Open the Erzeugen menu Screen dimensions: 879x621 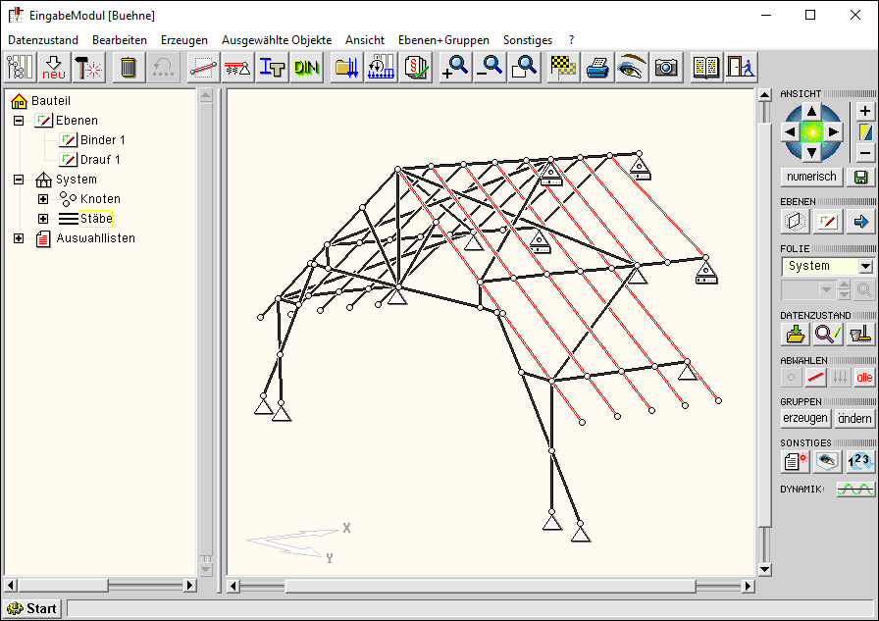point(184,40)
